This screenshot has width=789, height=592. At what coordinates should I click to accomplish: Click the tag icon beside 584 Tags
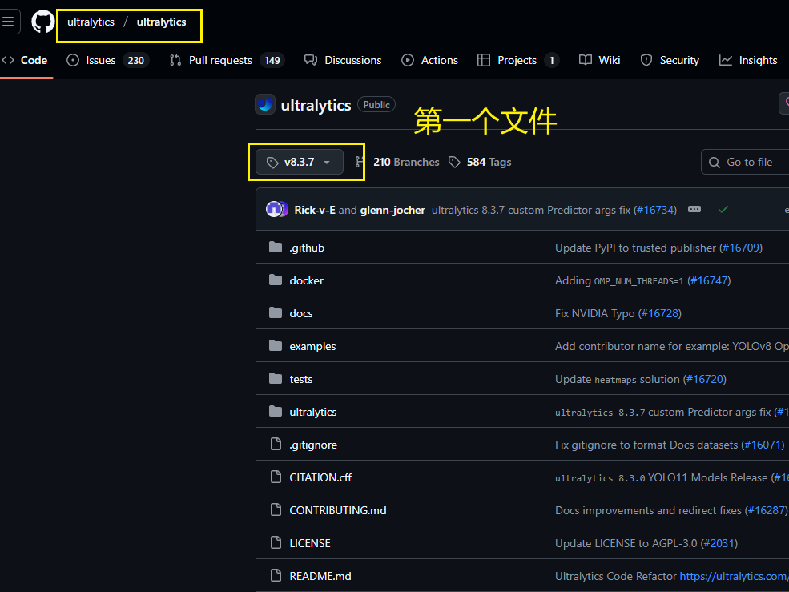point(454,162)
